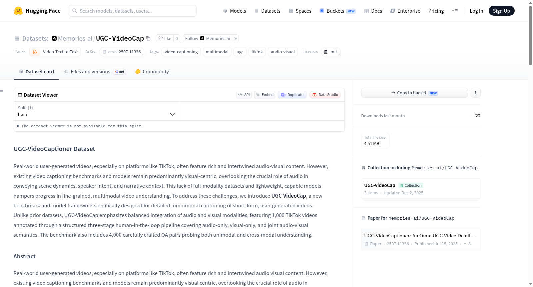The width and height of the screenshot is (533, 287).
Task: Click the Downloads last month value 22
Action: 478,116
